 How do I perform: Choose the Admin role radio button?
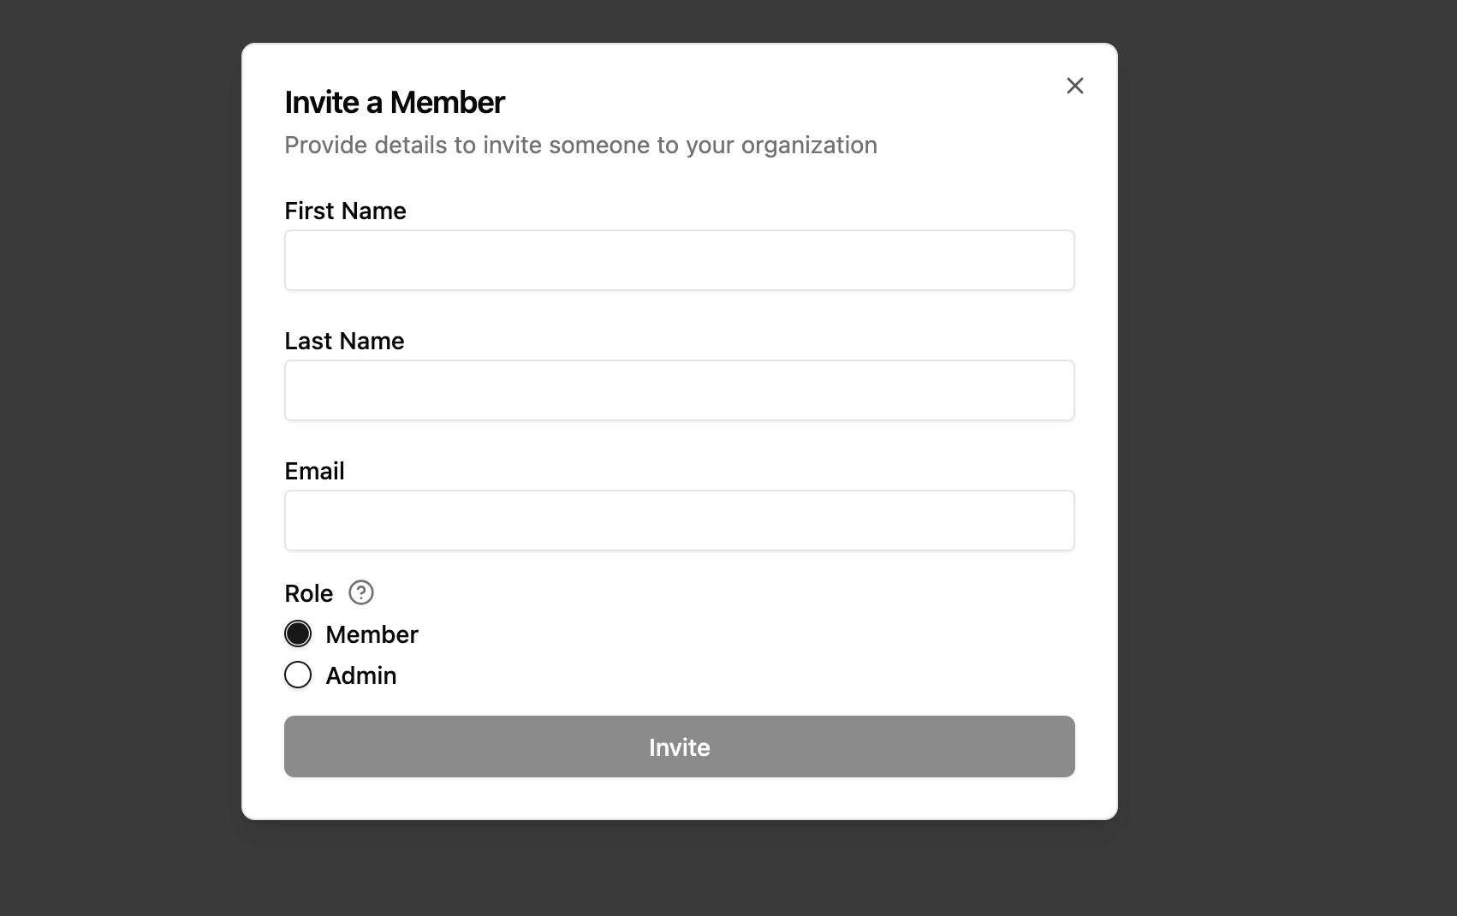click(298, 675)
